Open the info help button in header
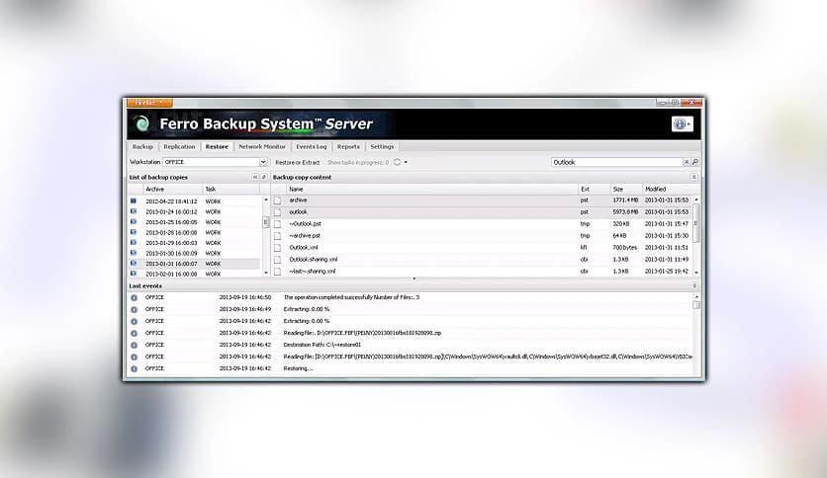This screenshot has height=478, width=827. point(682,123)
